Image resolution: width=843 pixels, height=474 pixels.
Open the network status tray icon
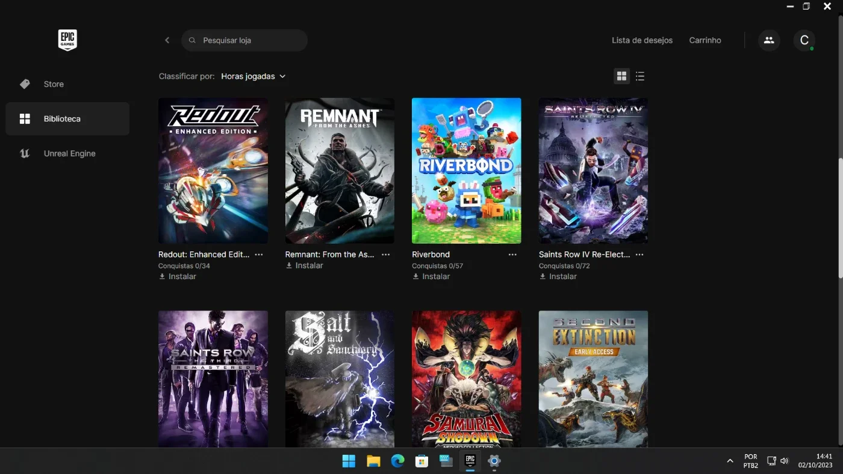click(771, 461)
